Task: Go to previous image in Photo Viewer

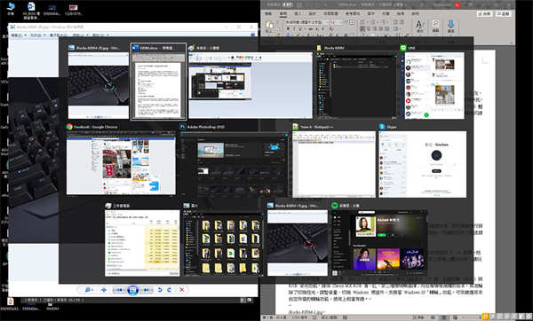Action: point(119,290)
